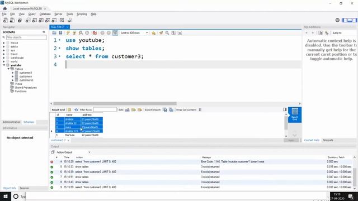Click the create new schema icon
The height and width of the screenshot is (201, 358).
(28, 20)
